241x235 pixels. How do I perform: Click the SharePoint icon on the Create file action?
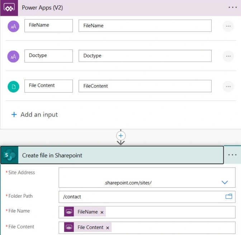pos(10,155)
